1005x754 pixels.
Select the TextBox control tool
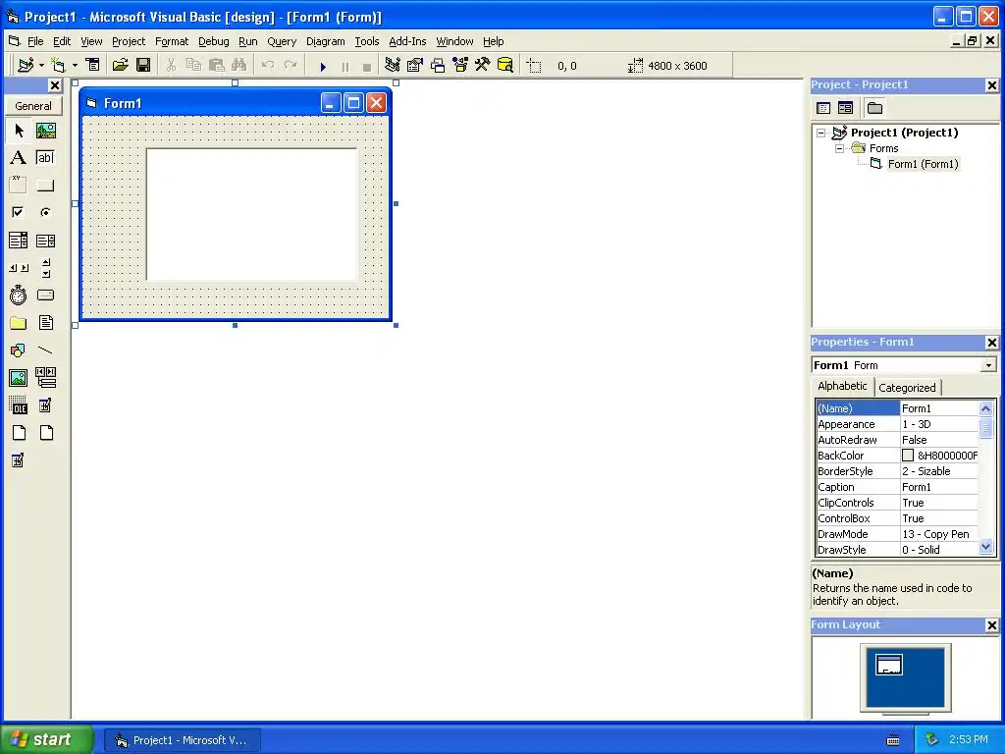click(x=45, y=158)
